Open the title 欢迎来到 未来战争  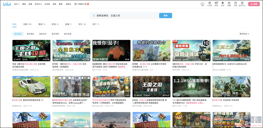point(226,100)
